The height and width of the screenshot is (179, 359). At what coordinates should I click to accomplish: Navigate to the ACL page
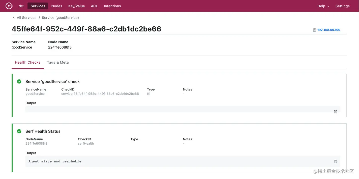tap(94, 6)
